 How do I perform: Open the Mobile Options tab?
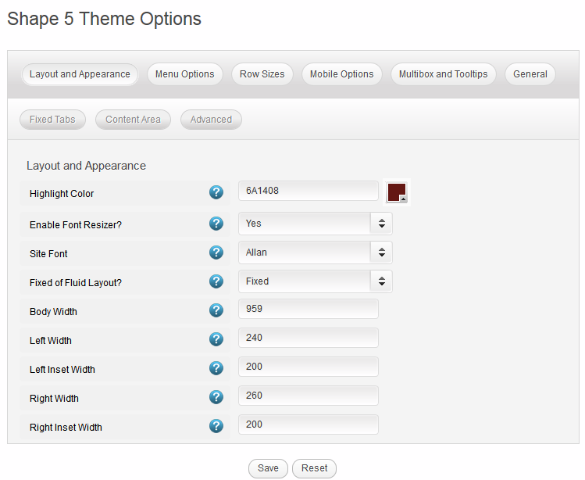[x=341, y=74]
